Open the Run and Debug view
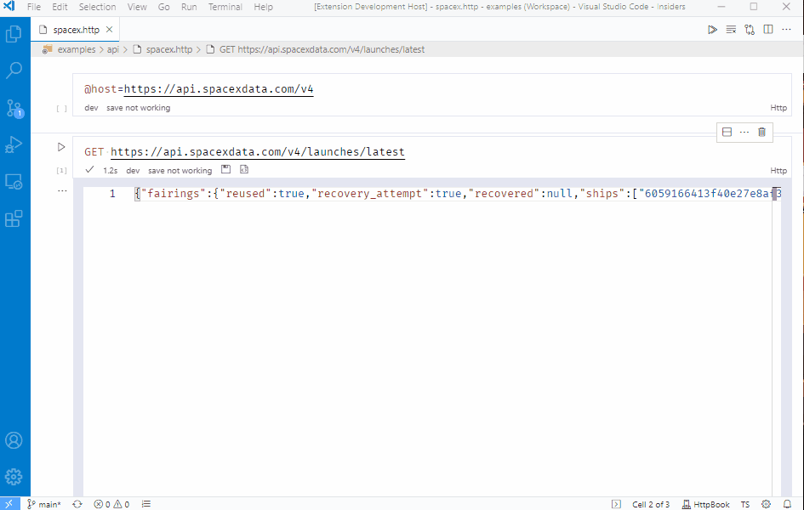This screenshot has height=510, width=804. coord(13,144)
